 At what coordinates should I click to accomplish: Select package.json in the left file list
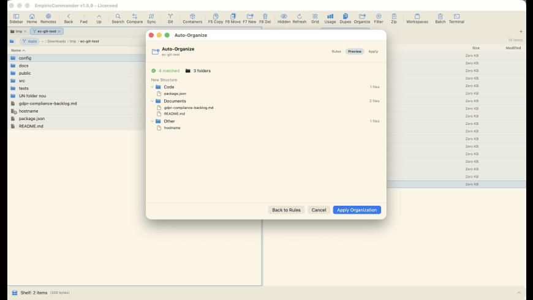(77, 119)
